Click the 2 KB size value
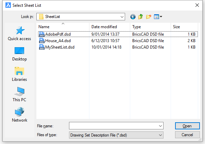The height and width of the screenshot is (144, 205). (x=191, y=41)
